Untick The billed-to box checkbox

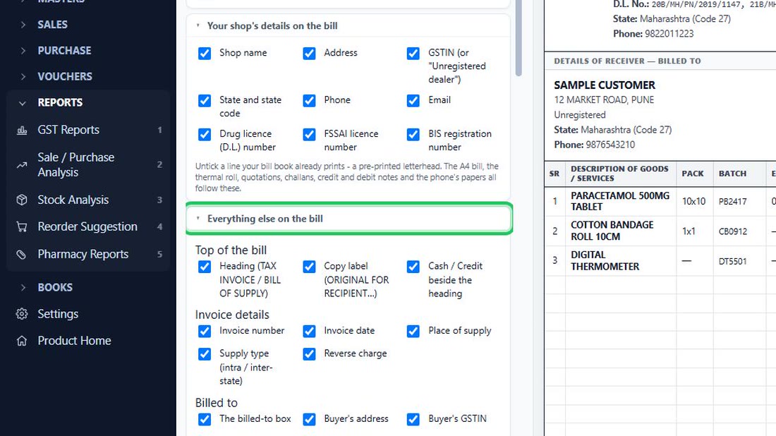pyautogui.click(x=205, y=420)
